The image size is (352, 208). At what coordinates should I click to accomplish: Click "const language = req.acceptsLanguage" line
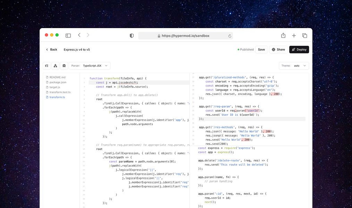click(240, 90)
